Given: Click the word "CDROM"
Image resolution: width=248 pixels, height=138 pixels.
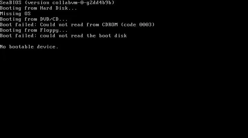Looking at the screenshot, I should [x=110, y=24].
